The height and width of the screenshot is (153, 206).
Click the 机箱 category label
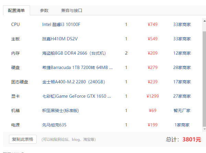[x=15, y=111]
